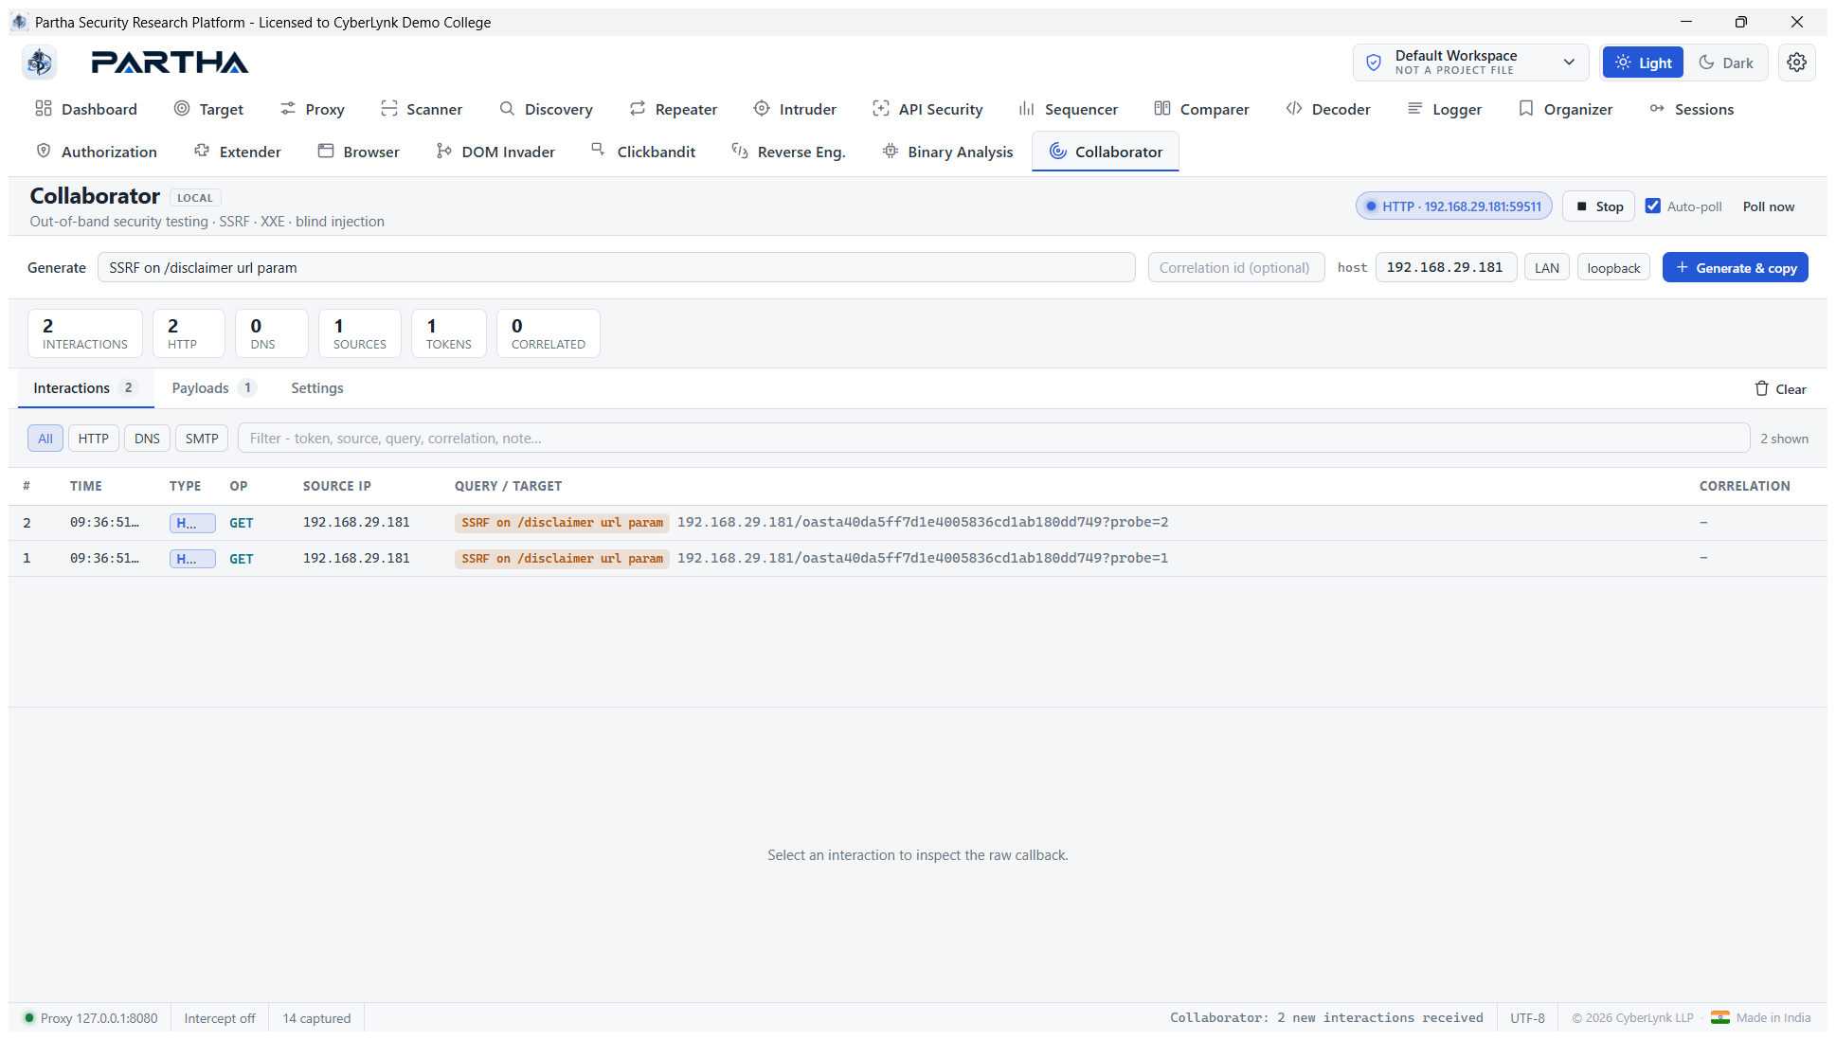1836x1040 pixels.
Task: Click the Extender puzzle icon
Action: coord(202,152)
